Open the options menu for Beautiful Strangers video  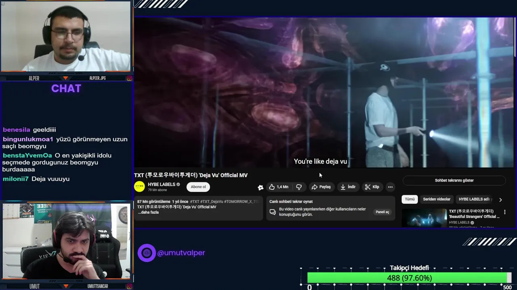point(504,212)
